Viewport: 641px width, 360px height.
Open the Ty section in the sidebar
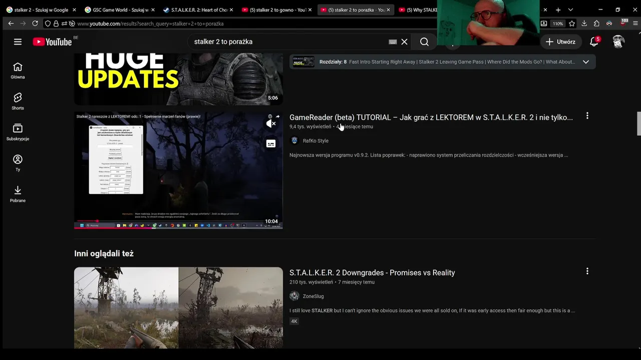pyautogui.click(x=18, y=163)
